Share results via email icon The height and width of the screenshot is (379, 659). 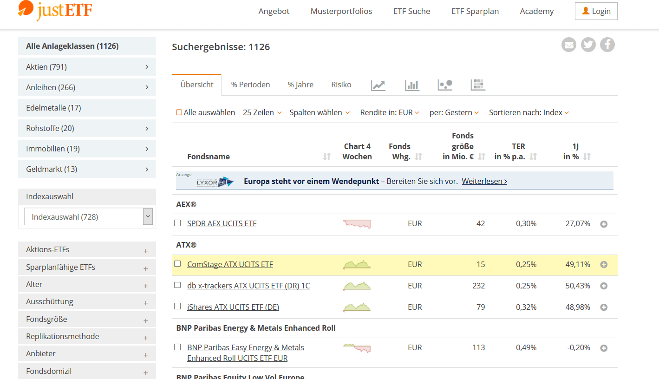pyautogui.click(x=569, y=45)
